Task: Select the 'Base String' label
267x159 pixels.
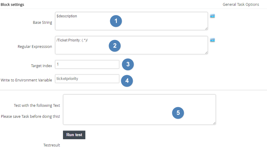Action: (43, 22)
